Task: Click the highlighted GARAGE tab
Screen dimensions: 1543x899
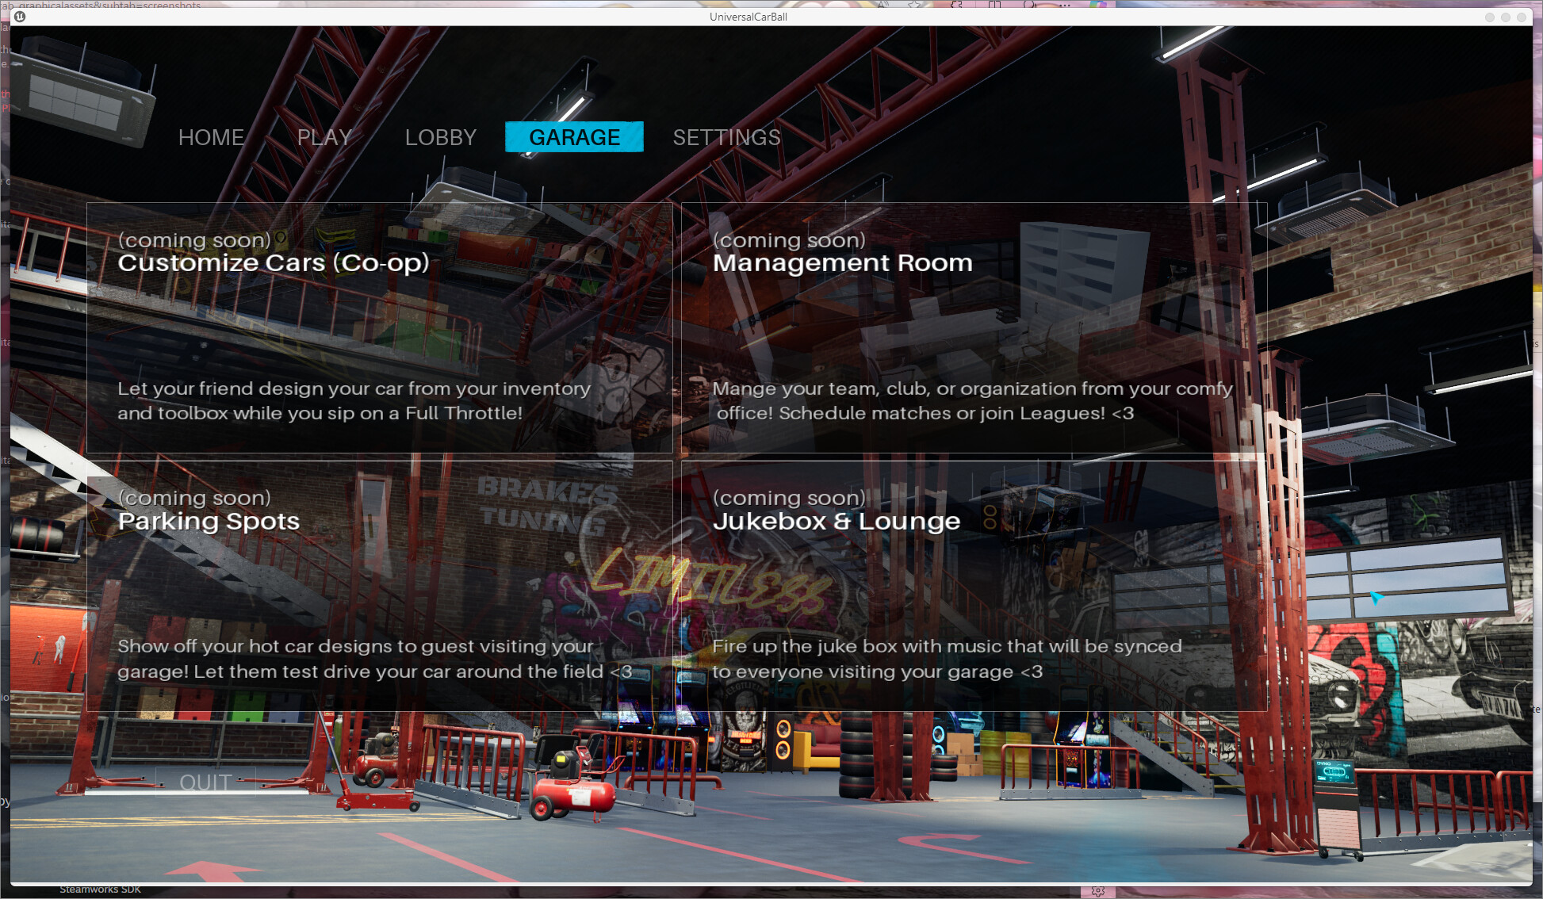Action: click(574, 137)
